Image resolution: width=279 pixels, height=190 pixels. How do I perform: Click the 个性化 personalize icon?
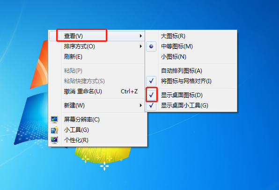(54, 140)
